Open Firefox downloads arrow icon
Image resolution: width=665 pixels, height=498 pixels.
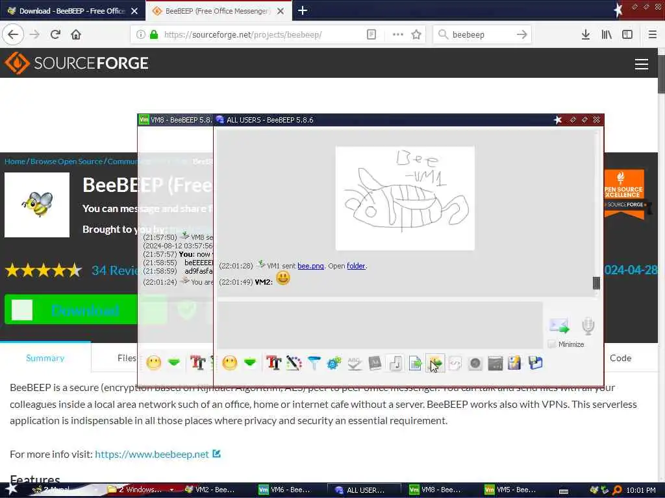coord(586,35)
